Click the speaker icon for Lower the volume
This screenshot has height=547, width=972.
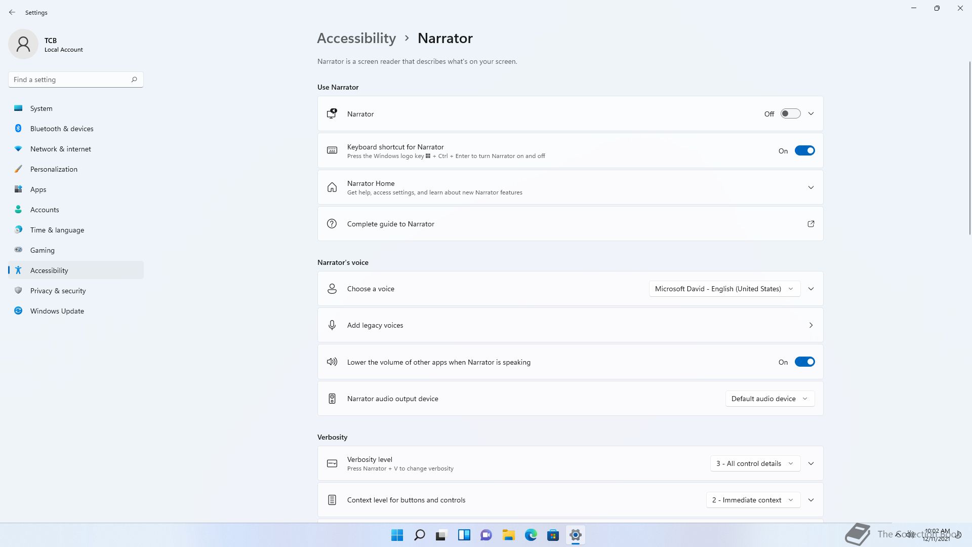[332, 362]
